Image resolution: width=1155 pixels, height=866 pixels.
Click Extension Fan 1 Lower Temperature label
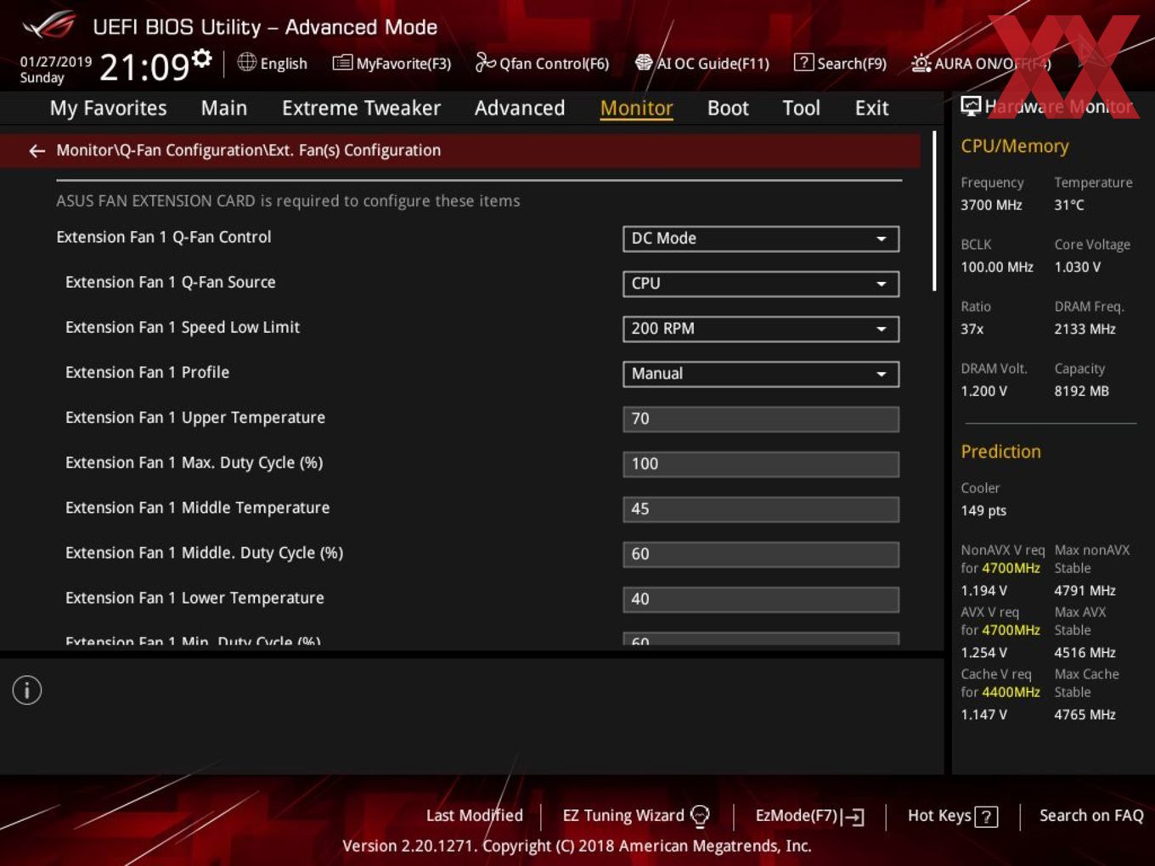pos(194,598)
